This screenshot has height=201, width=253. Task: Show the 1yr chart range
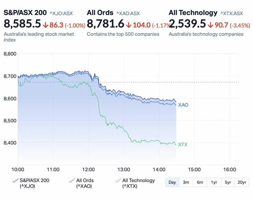click(x=214, y=182)
